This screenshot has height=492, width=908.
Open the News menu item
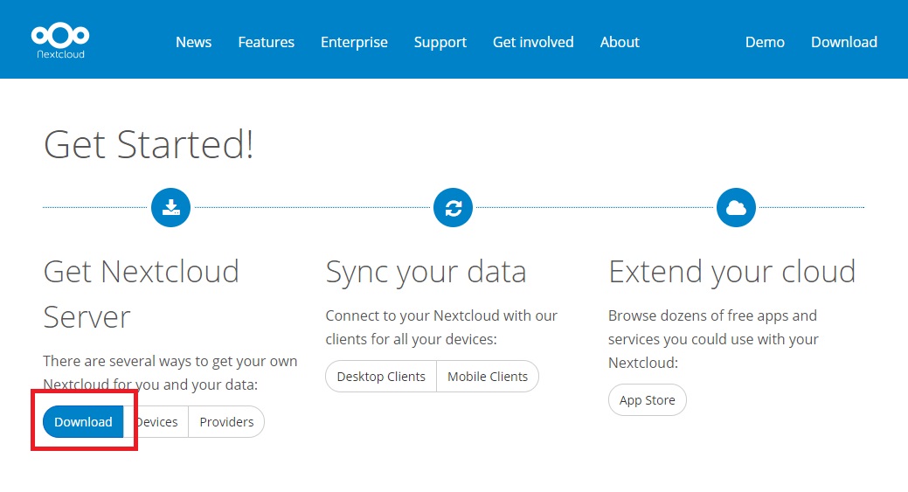(193, 42)
